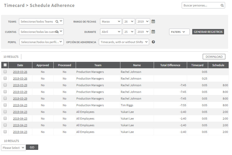This screenshot has height=155, width=232.
Task: Click the Teams search magnifier icon
Action: click(x=57, y=22)
